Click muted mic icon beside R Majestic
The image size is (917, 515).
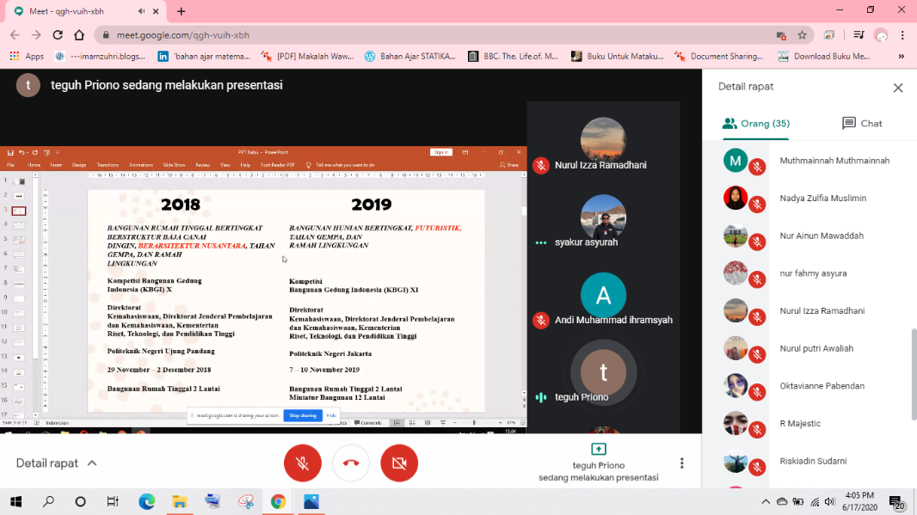coord(757,430)
